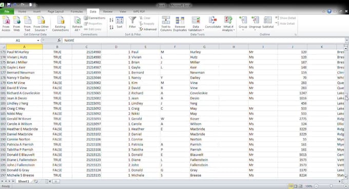Open the Sort dialog
The width and height of the screenshot is (349, 189).
120,23
